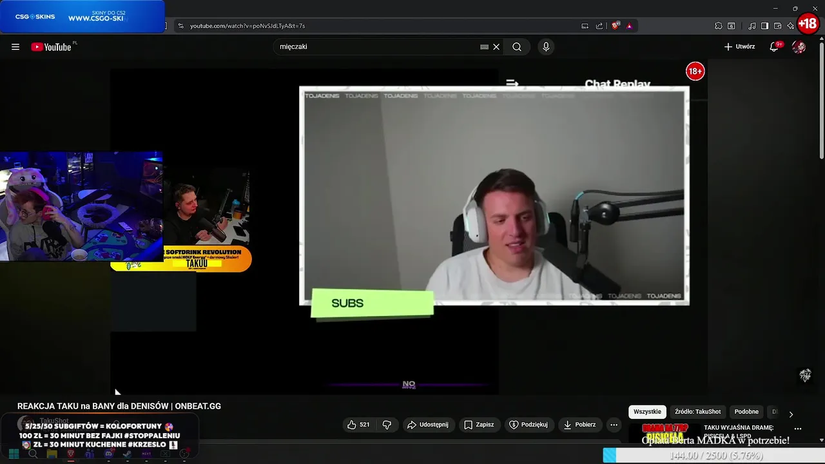Open Windows taskbar search

click(33, 454)
